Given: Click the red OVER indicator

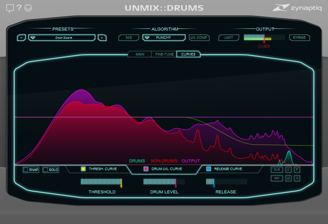Looking at the screenshot, I should click(x=264, y=46).
